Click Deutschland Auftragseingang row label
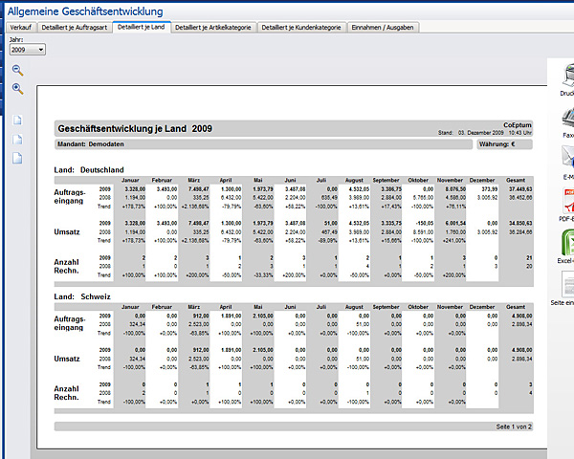Image resolution: width=574 pixels, height=459 pixels. click(x=70, y=197)
